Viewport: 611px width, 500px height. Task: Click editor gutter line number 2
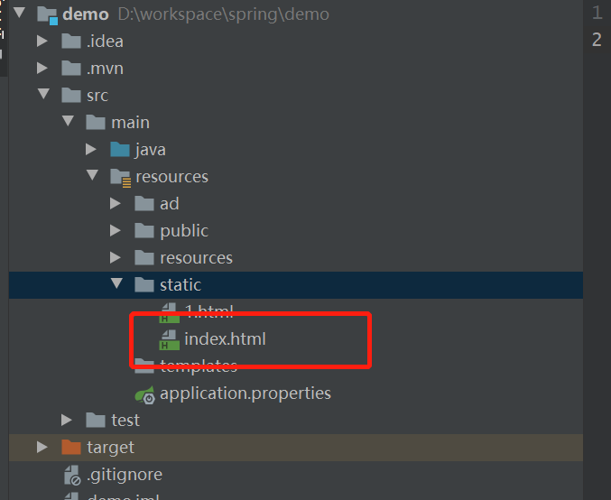tap(597, 40)
